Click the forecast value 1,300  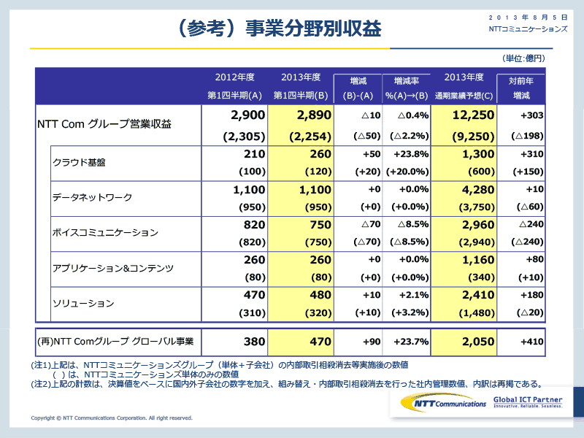pyautogui.click(x=478, y=154)
